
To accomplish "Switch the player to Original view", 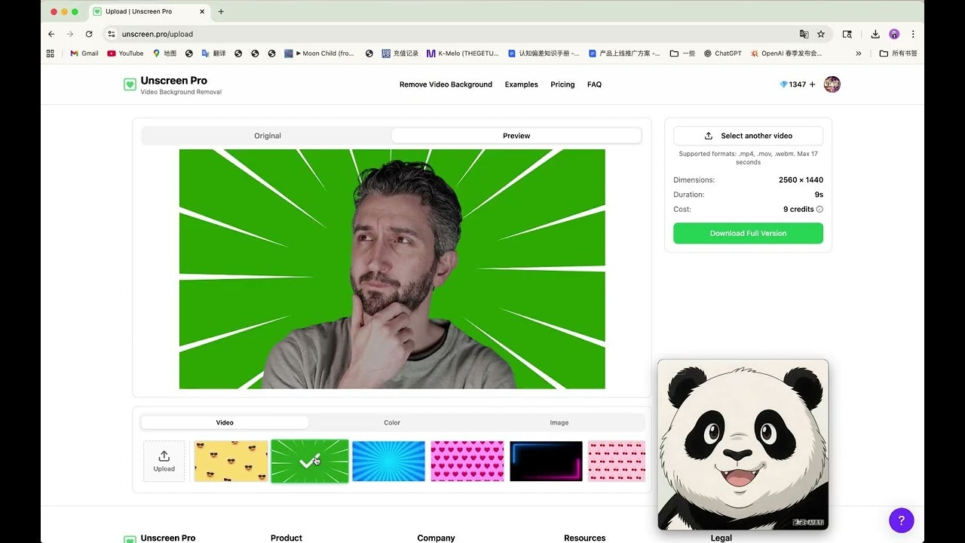I will [x=268, y=136].
